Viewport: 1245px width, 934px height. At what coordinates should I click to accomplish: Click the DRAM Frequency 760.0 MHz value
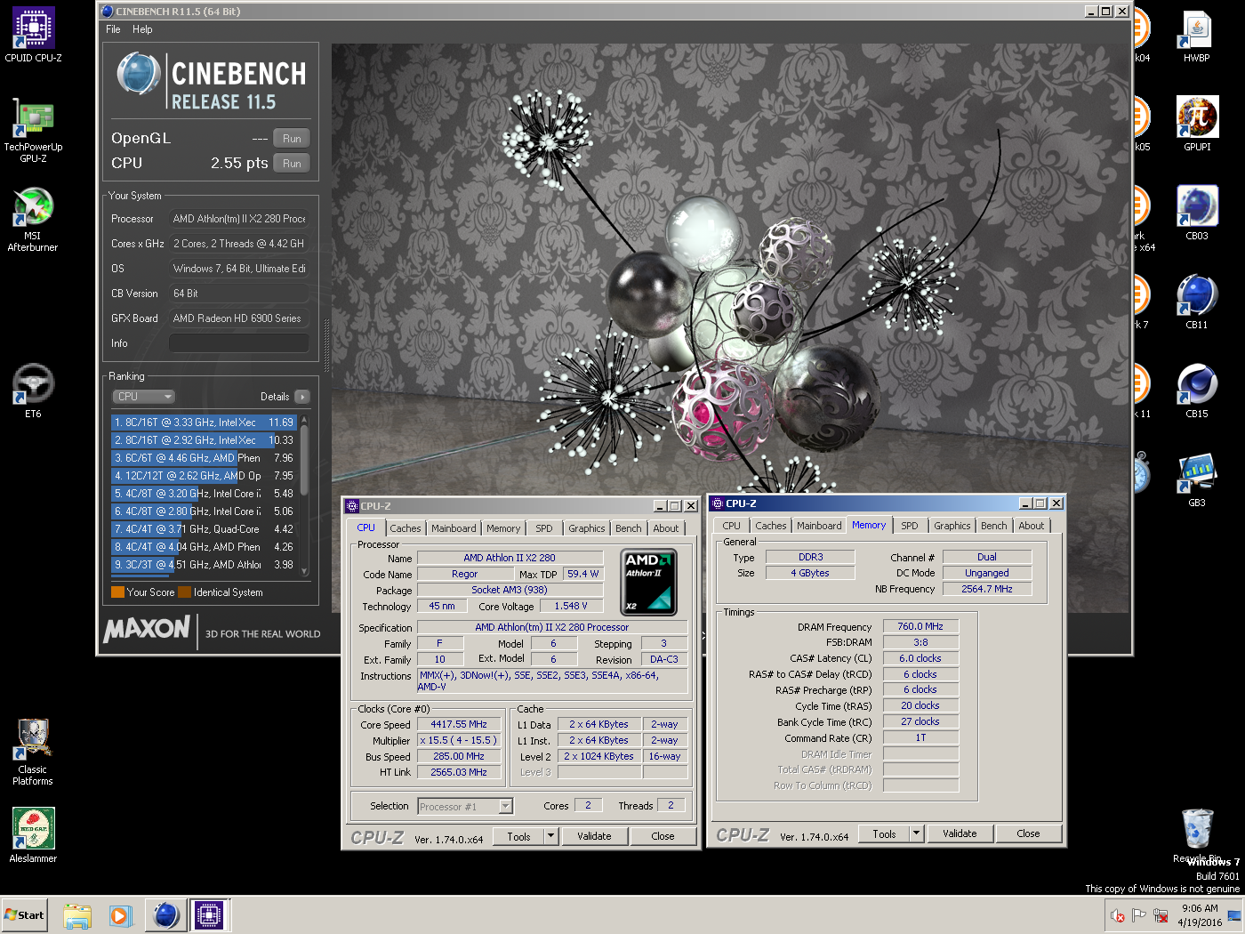tap(920, 627)
